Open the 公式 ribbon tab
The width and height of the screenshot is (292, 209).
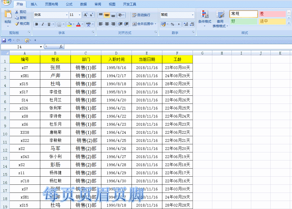pyautogui.click(x=69, y=4)
